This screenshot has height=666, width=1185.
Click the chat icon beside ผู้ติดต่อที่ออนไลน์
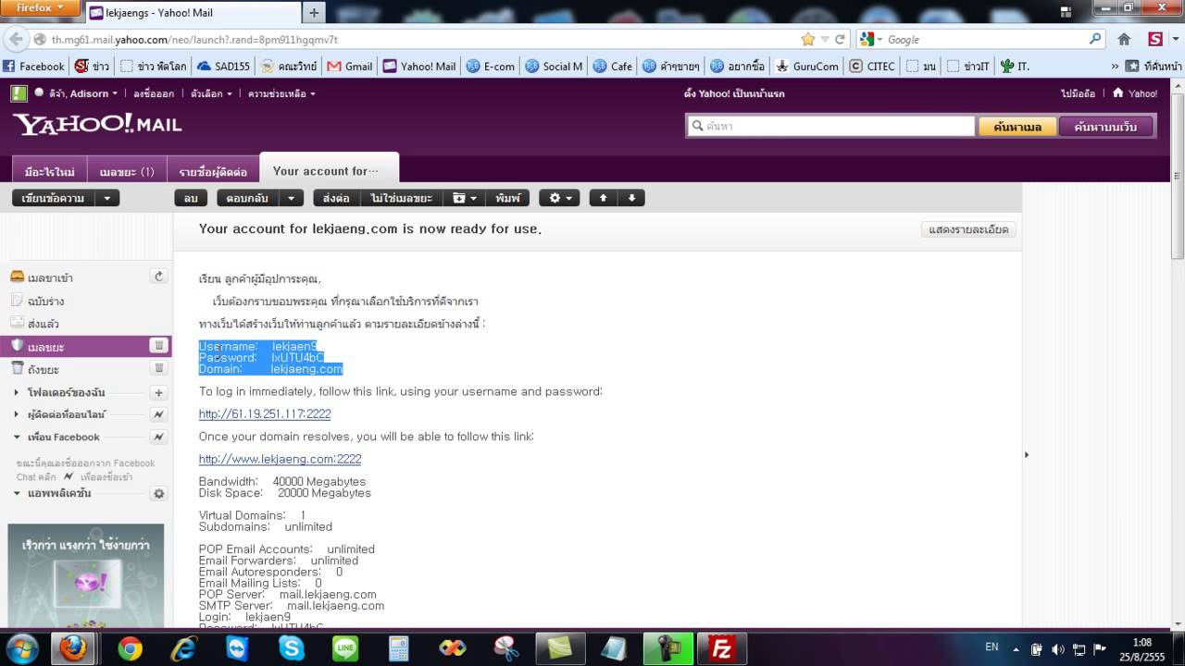coord(158,414)
